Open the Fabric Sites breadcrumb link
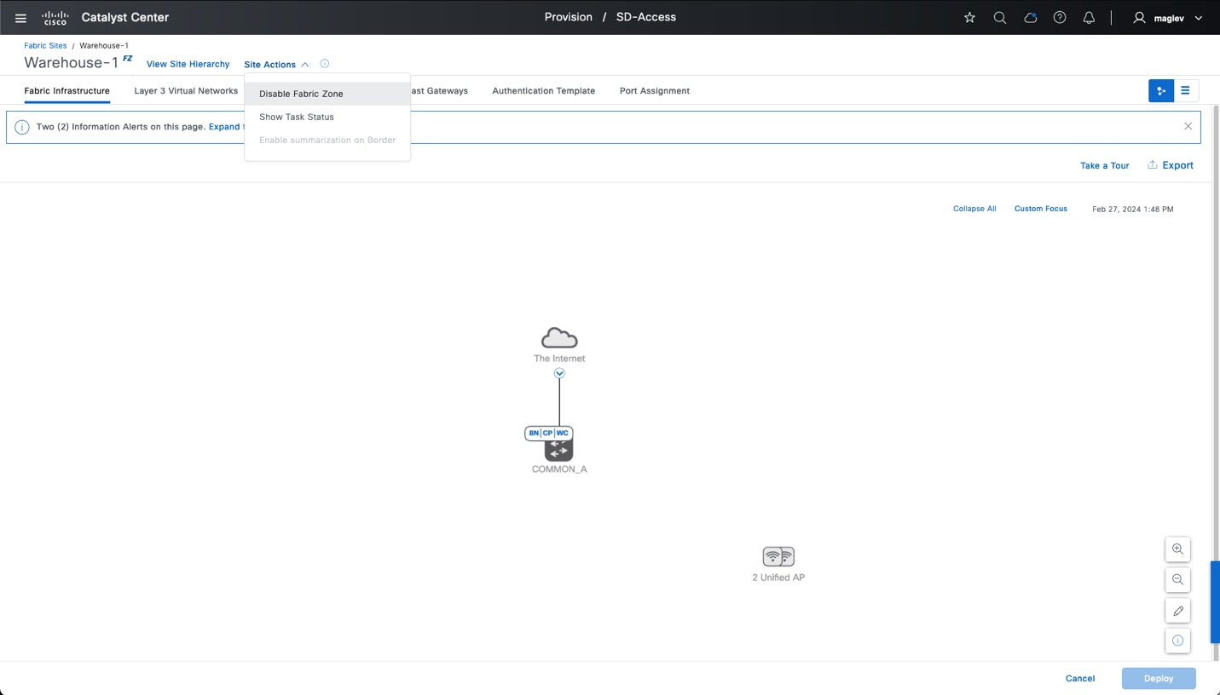This screenshot has height=695, width=1220. tap(45, 45)
